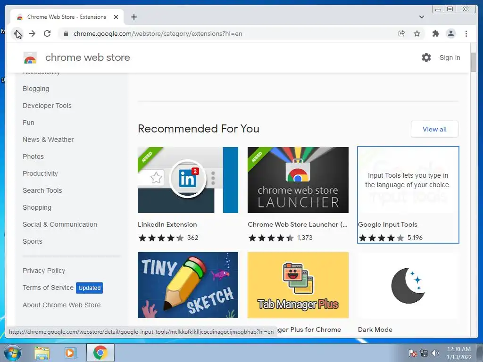Expand the tab search chevron
The image size is (483, 362).
(421, 17)
